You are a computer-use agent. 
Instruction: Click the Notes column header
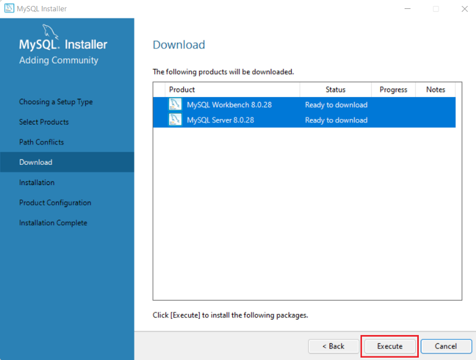point(436,89)
